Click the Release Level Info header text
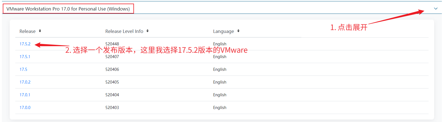The height and width of the screenshot is (122, 448). point(124,31)
